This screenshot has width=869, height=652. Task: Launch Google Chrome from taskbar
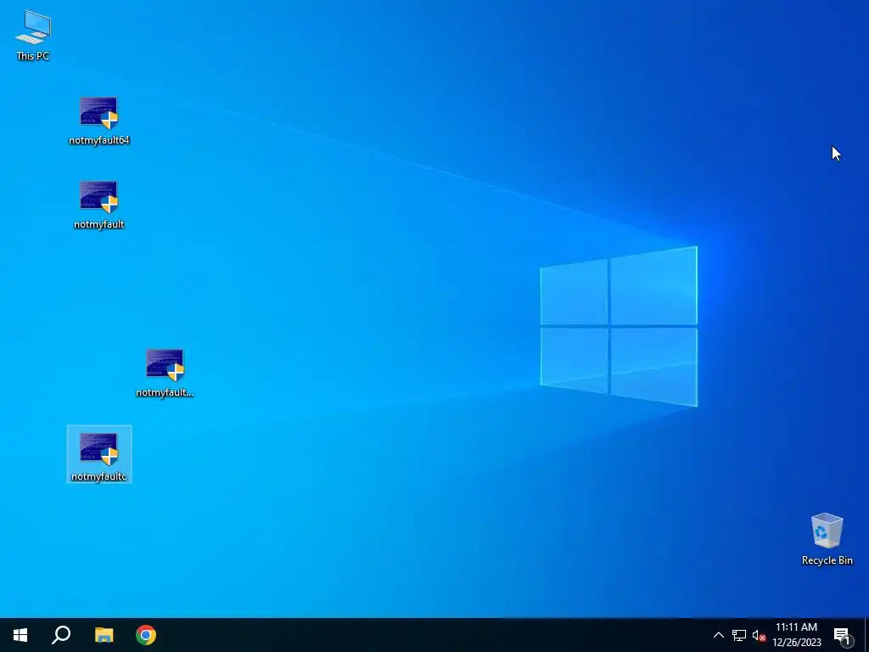pos(146,635)
